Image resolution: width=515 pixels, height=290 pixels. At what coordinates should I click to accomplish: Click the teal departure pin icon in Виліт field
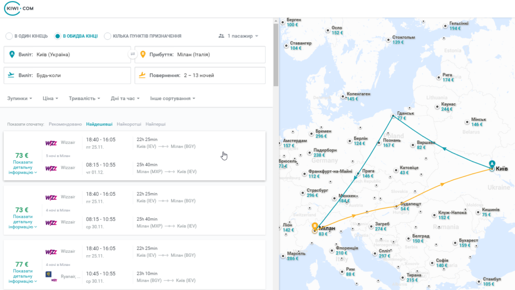click(x=12, y=54)
